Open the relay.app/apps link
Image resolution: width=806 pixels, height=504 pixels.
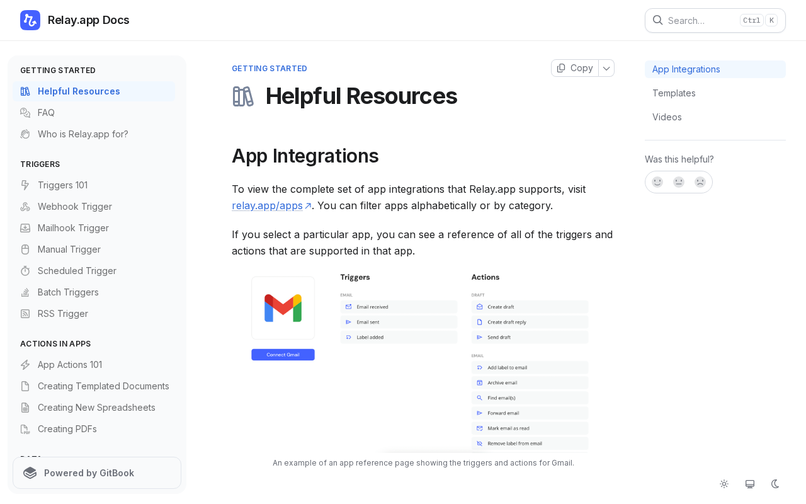(271, 205)
